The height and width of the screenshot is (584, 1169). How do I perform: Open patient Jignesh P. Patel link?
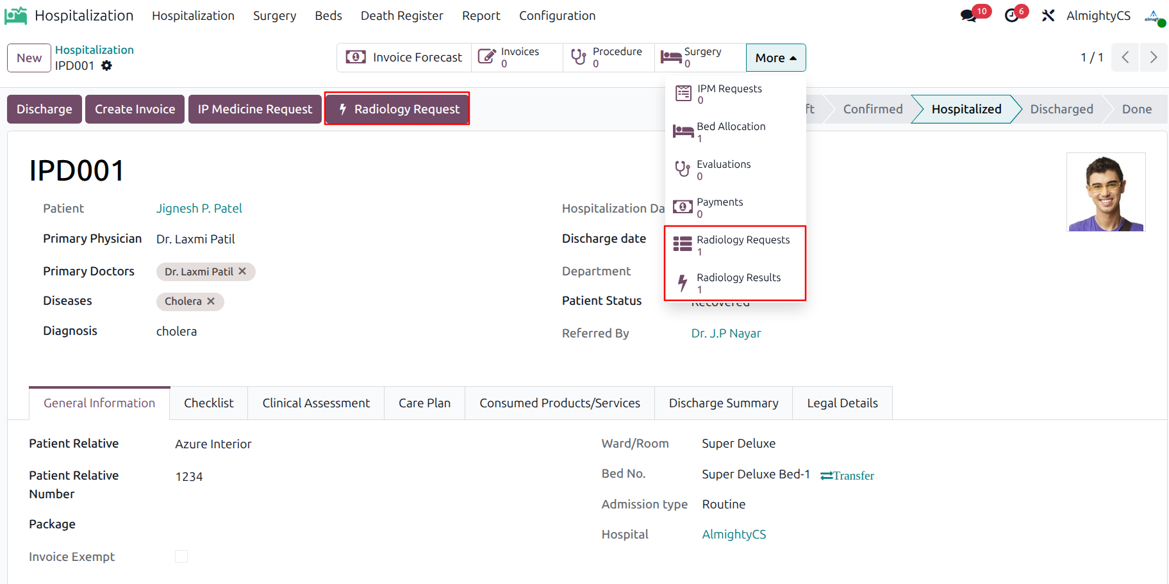(x=199, y=208)
